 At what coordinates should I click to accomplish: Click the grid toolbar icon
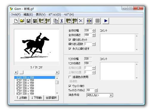97,21
